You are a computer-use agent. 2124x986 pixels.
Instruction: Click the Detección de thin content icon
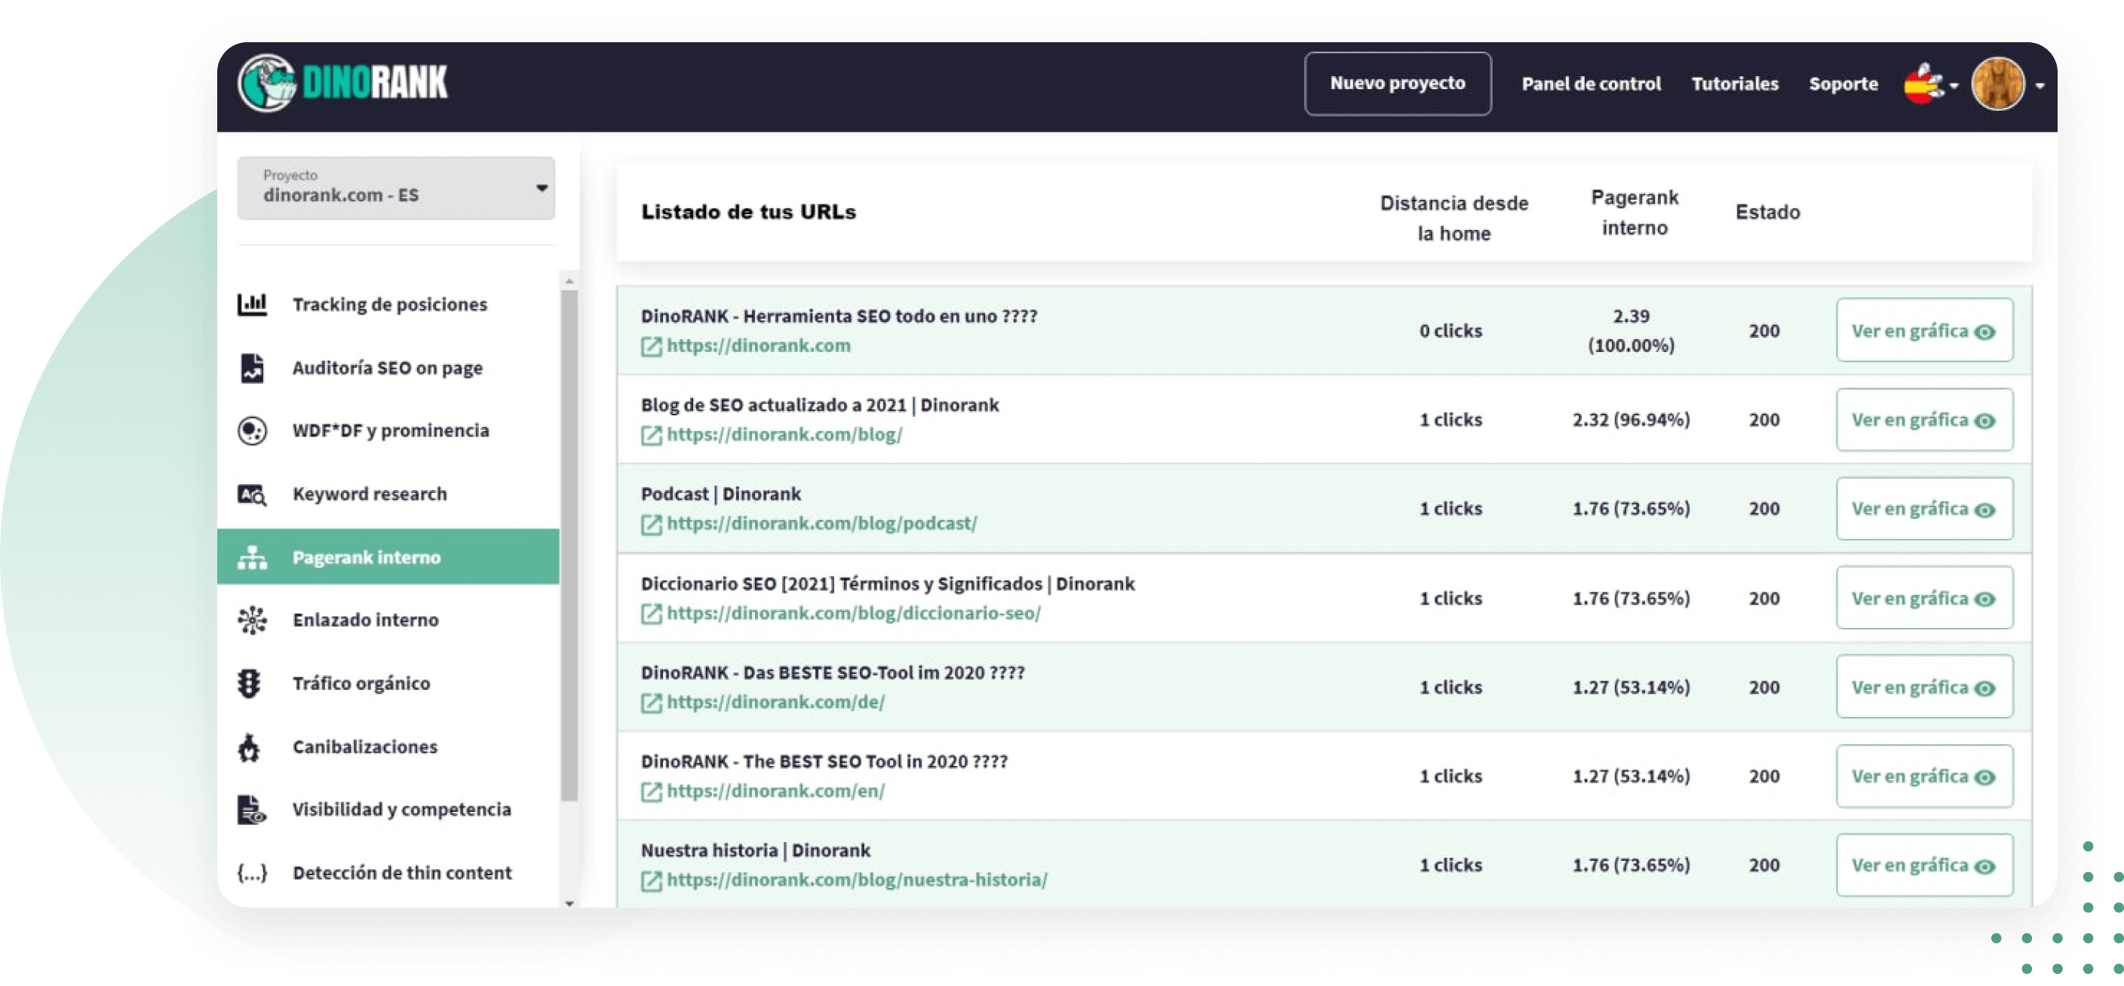coord(253,873)
